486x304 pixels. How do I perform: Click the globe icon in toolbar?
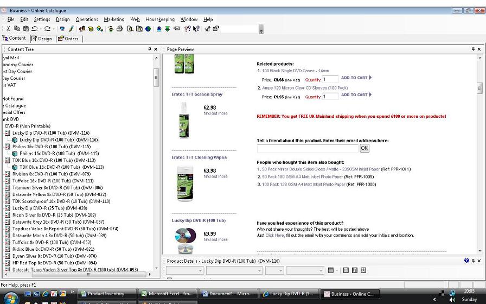tap(148, 29)
